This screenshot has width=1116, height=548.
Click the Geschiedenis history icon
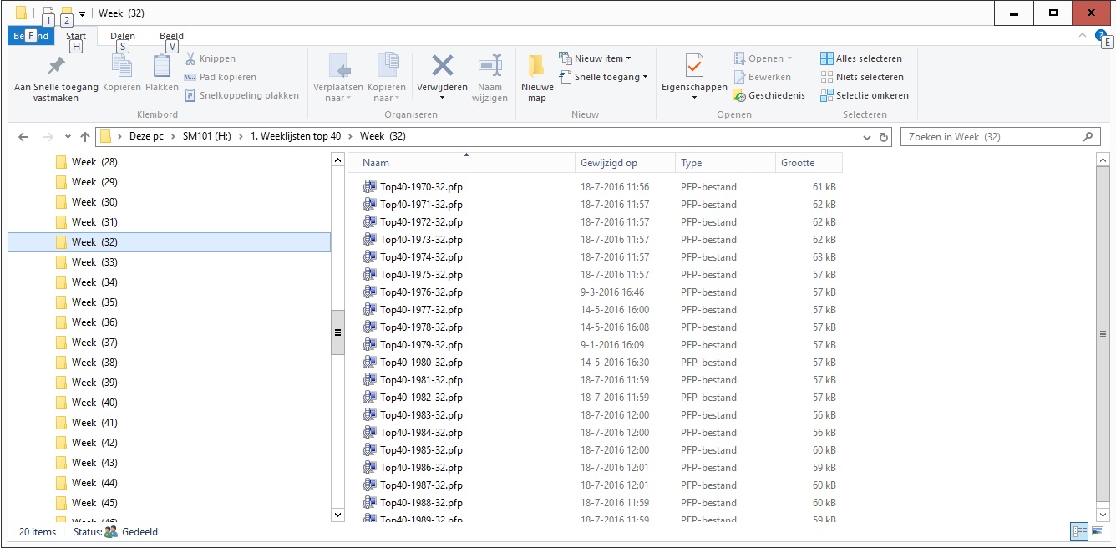click(x=739, y=95)
